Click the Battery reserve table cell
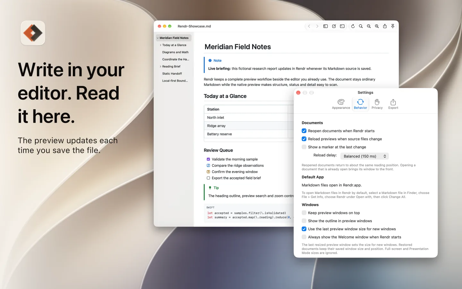Screen dimensions: 462x289 point(246,134)
